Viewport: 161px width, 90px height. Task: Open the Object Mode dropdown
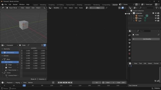pyautogui.click(x=13, y=8)
